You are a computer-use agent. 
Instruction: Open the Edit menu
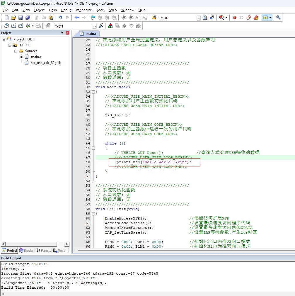coord(15,10)
